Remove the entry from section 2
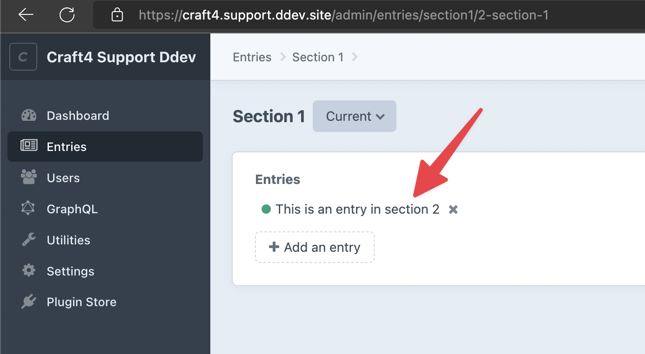Image resolution: width=645 pixels, height=354 pixels. [x=453, y=209]
